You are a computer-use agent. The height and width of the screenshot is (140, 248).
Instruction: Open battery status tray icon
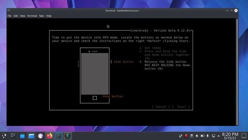pyautogui.click(x=202, y=136)
